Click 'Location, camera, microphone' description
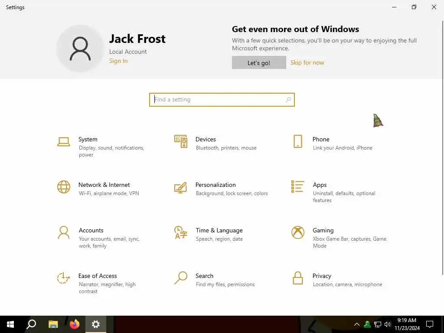Screen dimensions: 444x333 coord(347,284)
